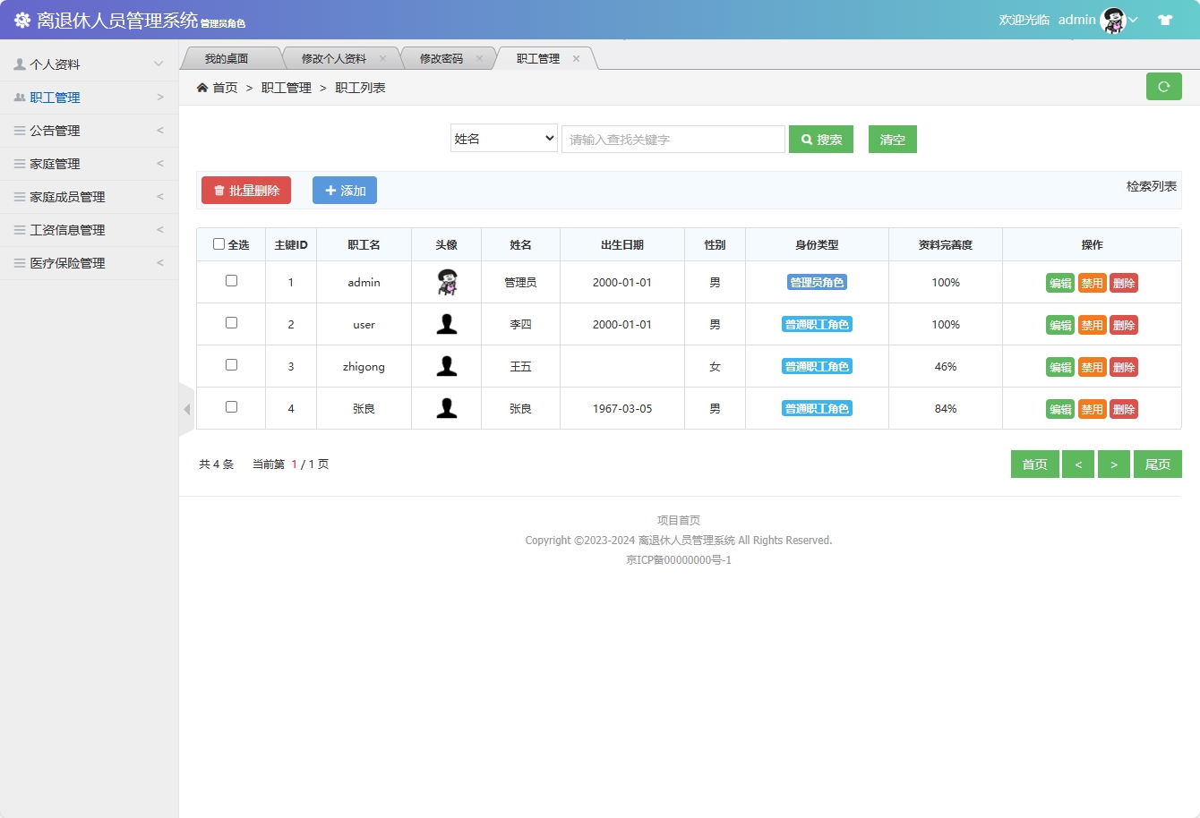Click the theme/skin t-shirt icon top right

pyautogui.click(x=1165, y=18)
